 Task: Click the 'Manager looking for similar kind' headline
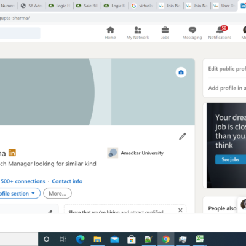point(52,164)
